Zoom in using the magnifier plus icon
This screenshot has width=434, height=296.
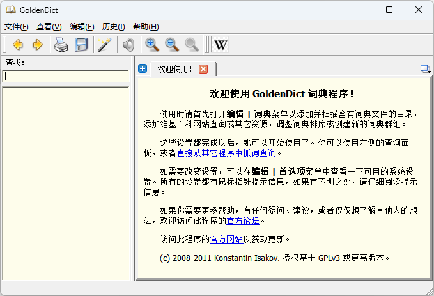pyautogui.click(x=152, y=45)
